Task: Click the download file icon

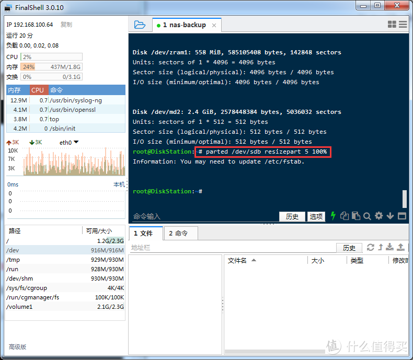Action: click(x=390, y=247)
